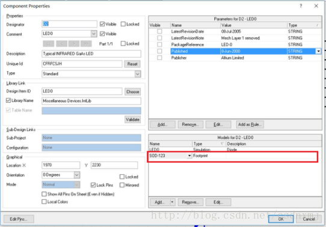This screenshot has height=227, width=326.
Task: Click the parameters Edit button
Action: pos(218,124)
